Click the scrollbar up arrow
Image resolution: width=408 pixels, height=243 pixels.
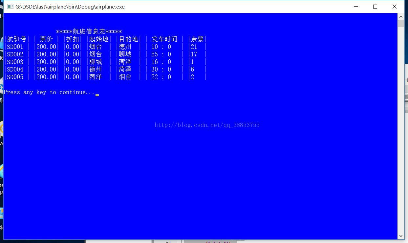pos(401,16)
